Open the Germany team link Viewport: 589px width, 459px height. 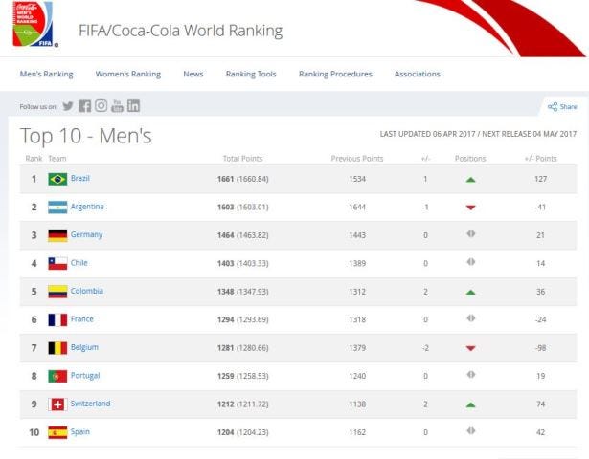click(86, 234)
